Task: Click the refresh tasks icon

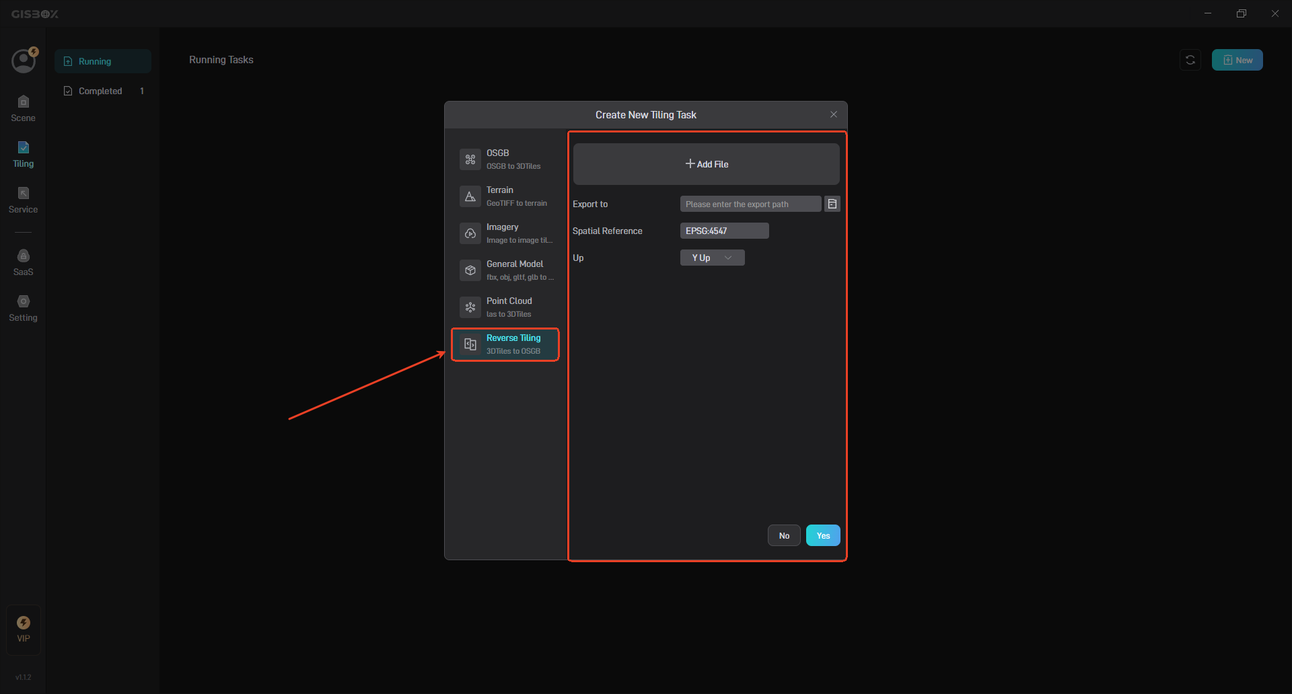Action: pos(1190,60)
